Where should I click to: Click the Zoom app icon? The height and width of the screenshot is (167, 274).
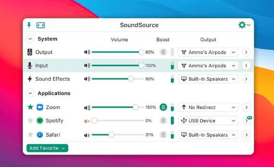(40, 107)
